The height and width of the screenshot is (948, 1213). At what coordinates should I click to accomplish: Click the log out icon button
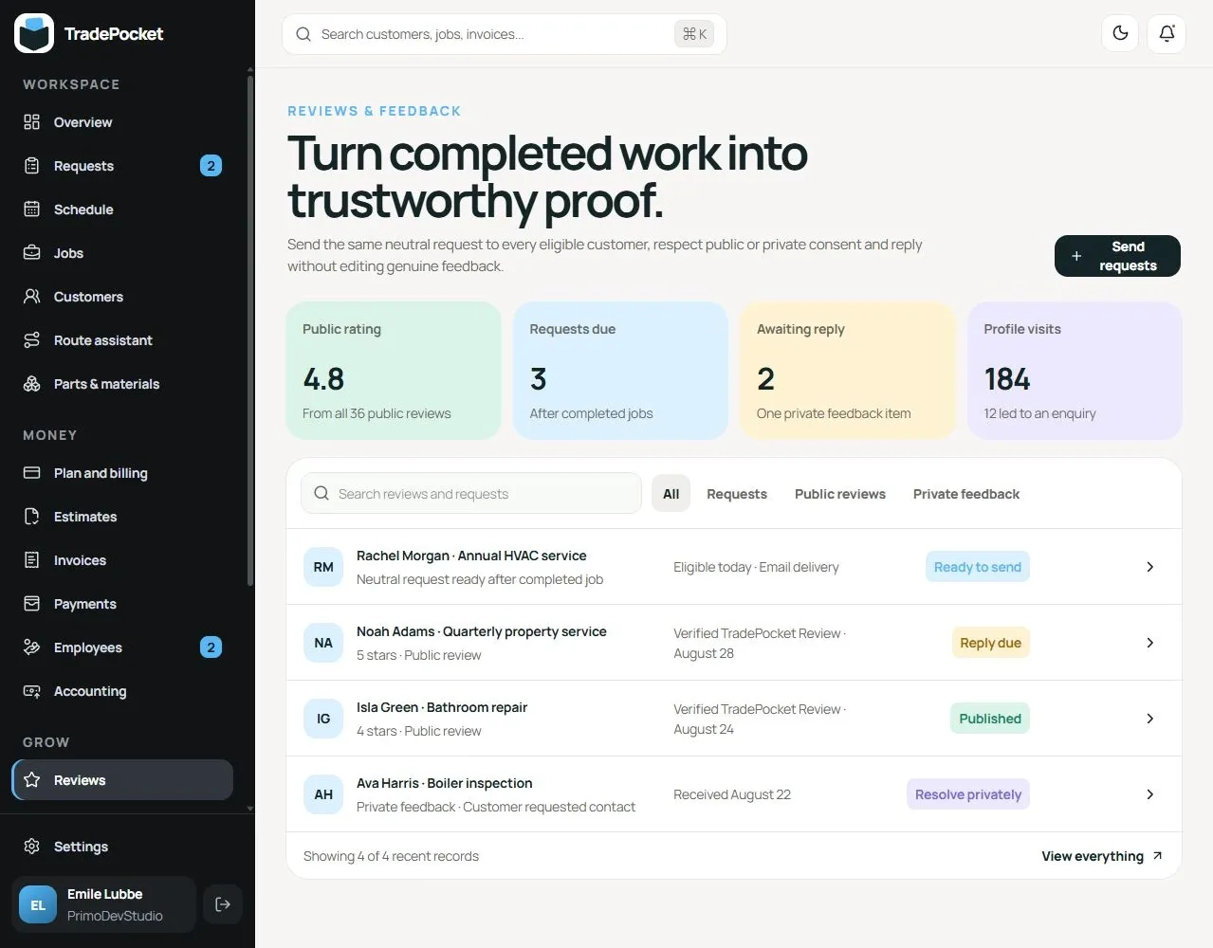coord(223,904)
